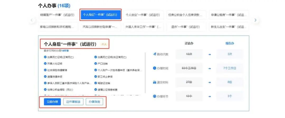Toggle checkmark beside 开具火化证明
The width and height of the screenshot is (285, 118).
coord(45,64)
